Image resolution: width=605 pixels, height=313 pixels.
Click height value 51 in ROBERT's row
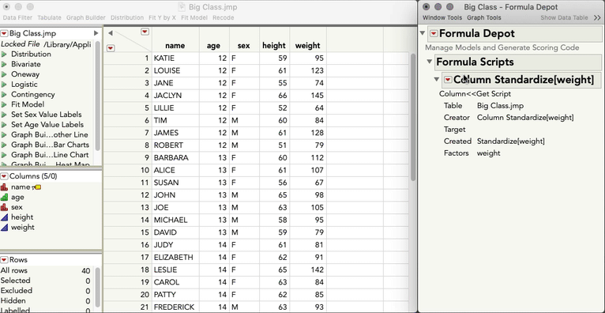pos(274,145)
